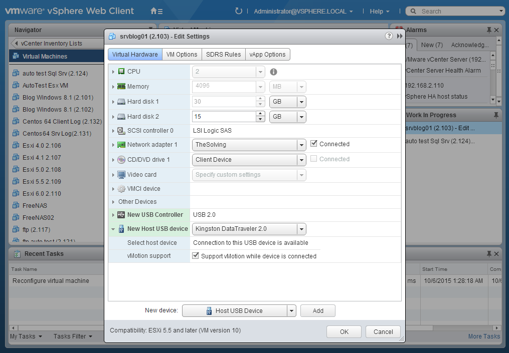Click the CD/DVD drive 1 disc icon
This screenshot has width=509, height=353.
point(121,160)
